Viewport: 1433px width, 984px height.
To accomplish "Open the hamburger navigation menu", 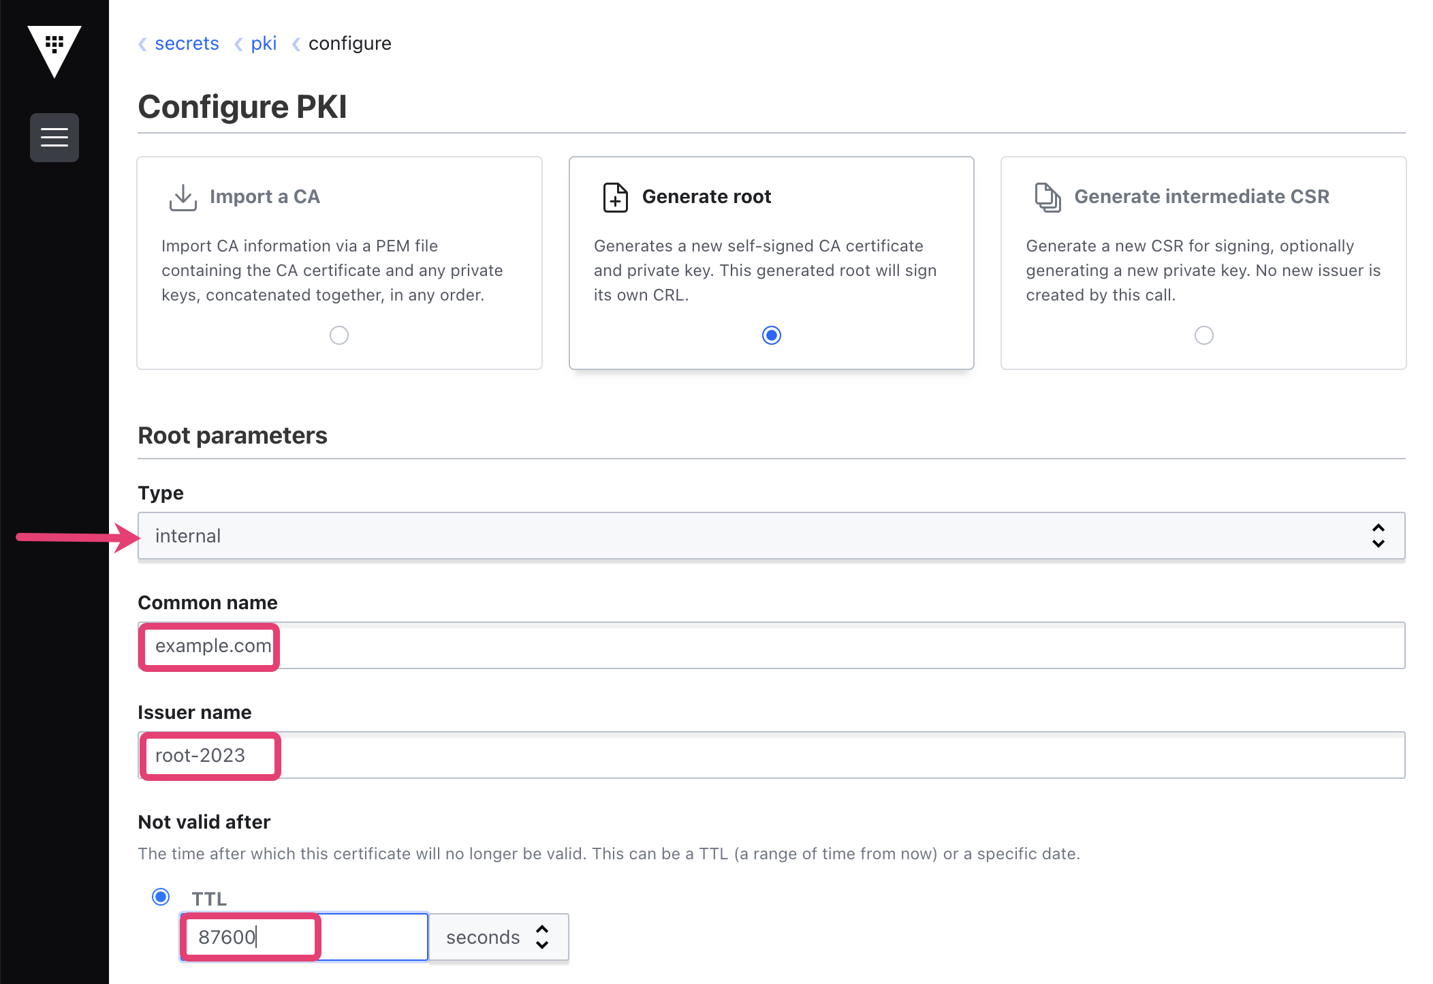I will point(54,138).
